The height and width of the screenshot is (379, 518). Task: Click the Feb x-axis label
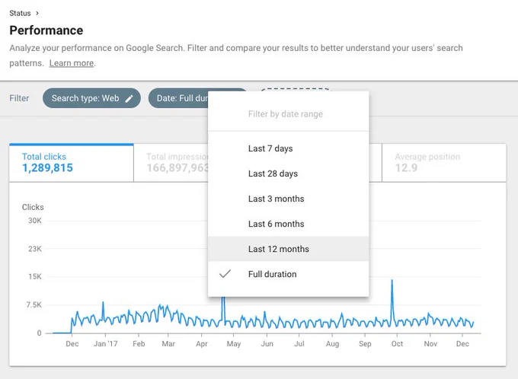click(x=139, y=344)
